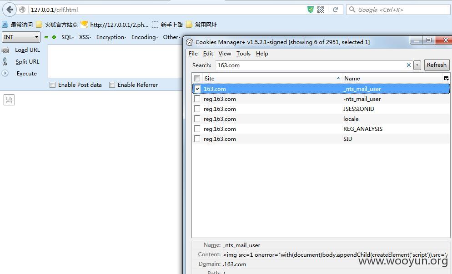
Task: Sort cookies by Site column header
Action: (272, 78)
